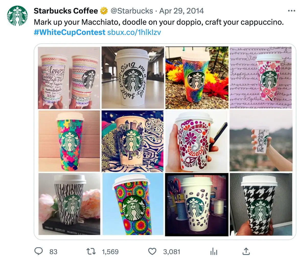Click the Starbucks Coffee display name
303x262 pixels.
coord(65,10)
